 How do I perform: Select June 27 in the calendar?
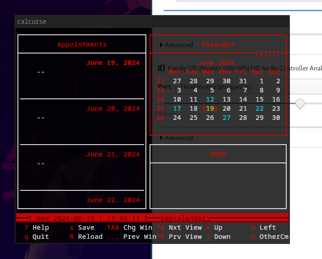click(227, 118)
